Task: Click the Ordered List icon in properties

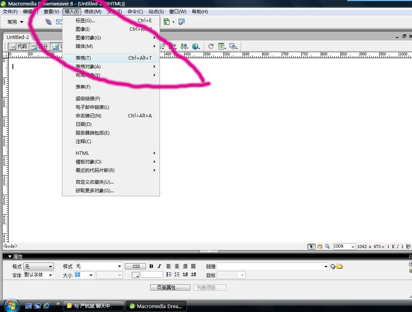Action: tap(177, 275)
